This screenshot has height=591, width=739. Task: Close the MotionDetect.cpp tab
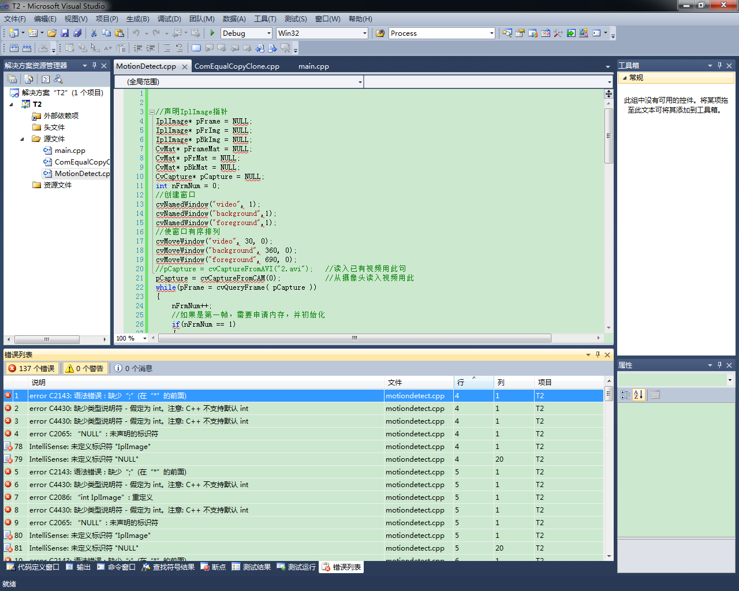pos(185,67)
